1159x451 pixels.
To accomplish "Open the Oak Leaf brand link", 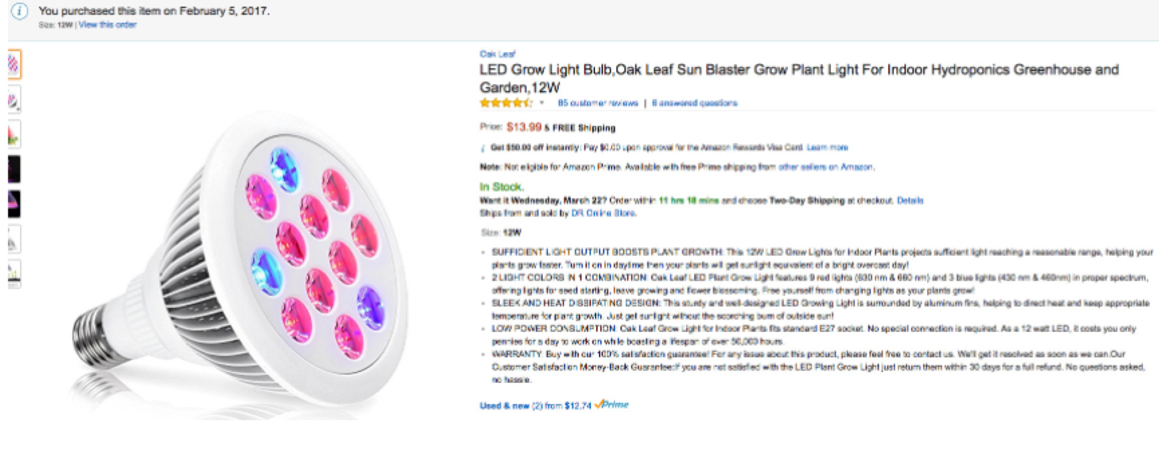I will tap(497, 54).
